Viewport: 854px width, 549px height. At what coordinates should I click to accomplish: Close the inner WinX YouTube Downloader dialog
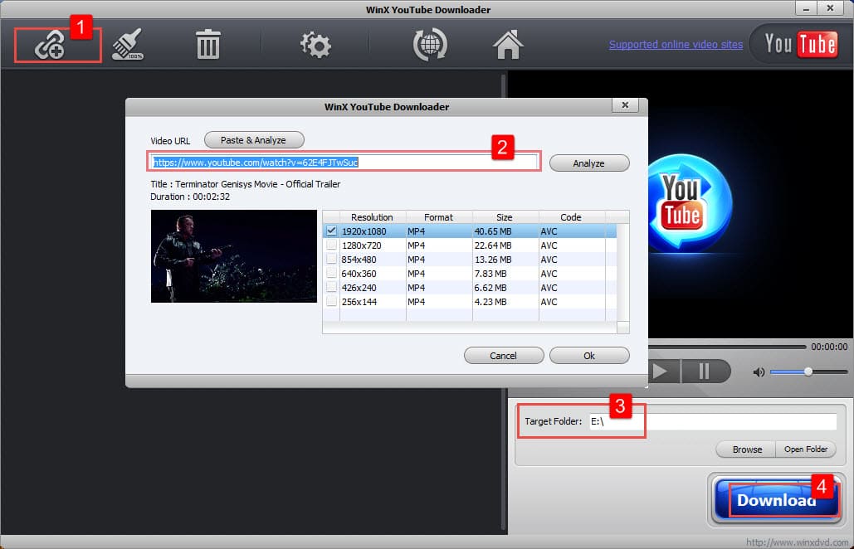pos(625,105)
